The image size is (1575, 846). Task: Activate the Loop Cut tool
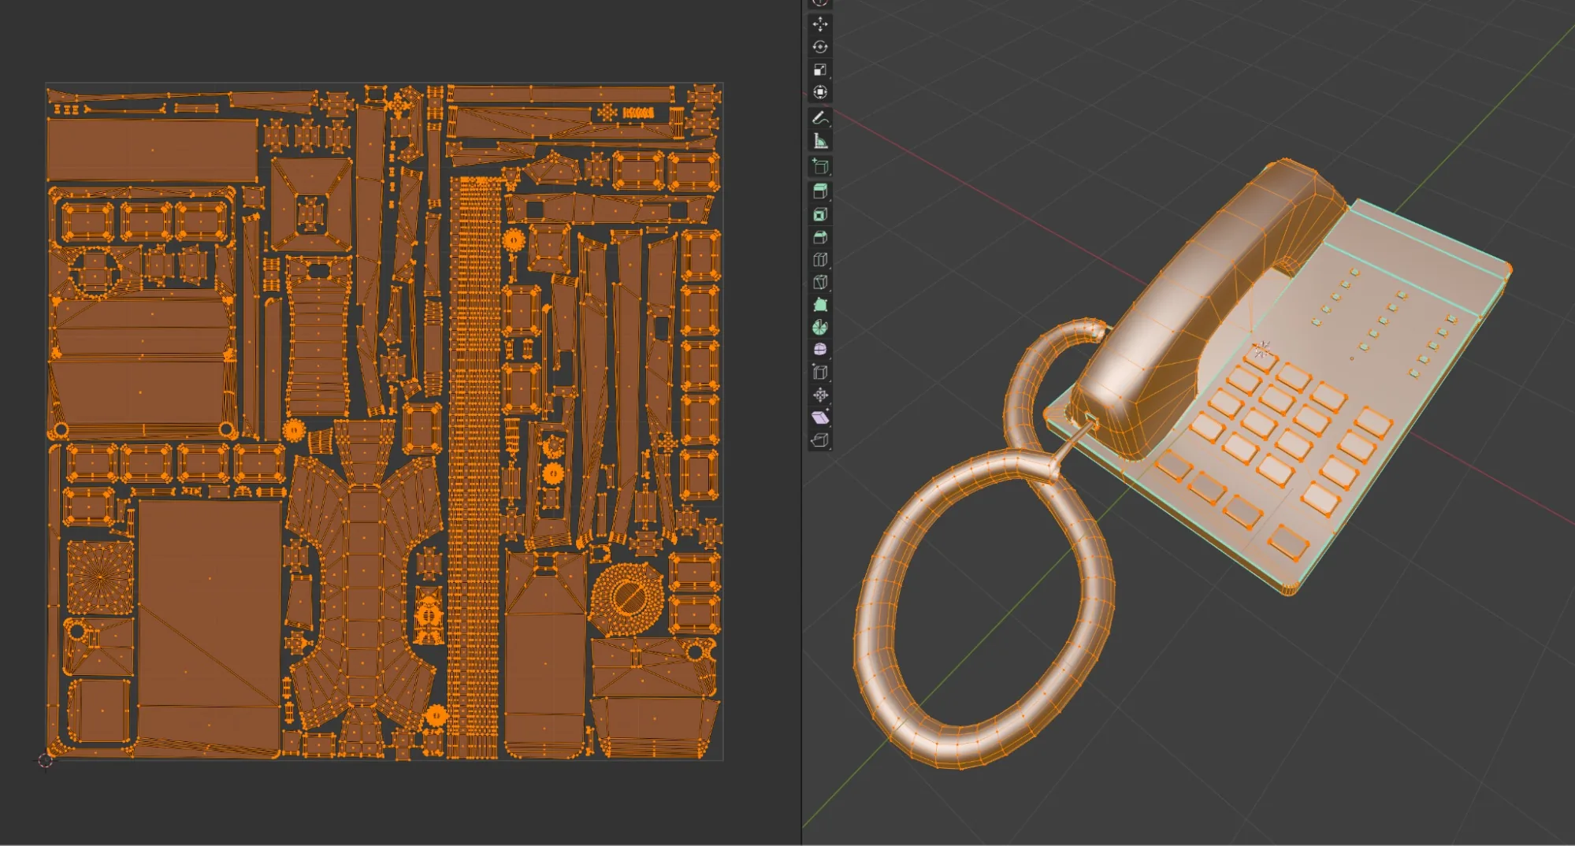point(820,259)
